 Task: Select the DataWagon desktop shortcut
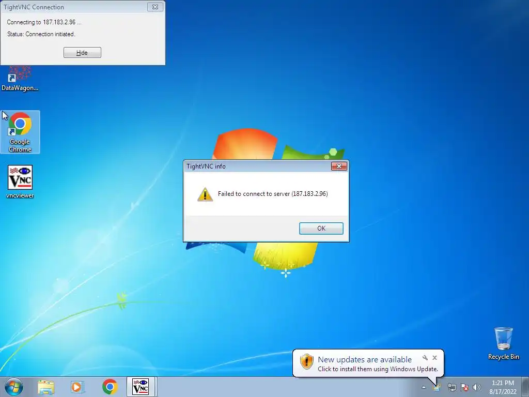tap(20, 79)
